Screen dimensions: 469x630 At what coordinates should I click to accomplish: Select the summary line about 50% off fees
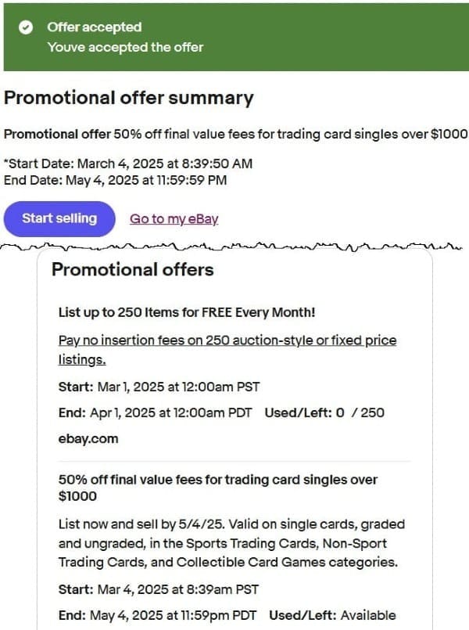click(x=235, y=134)
